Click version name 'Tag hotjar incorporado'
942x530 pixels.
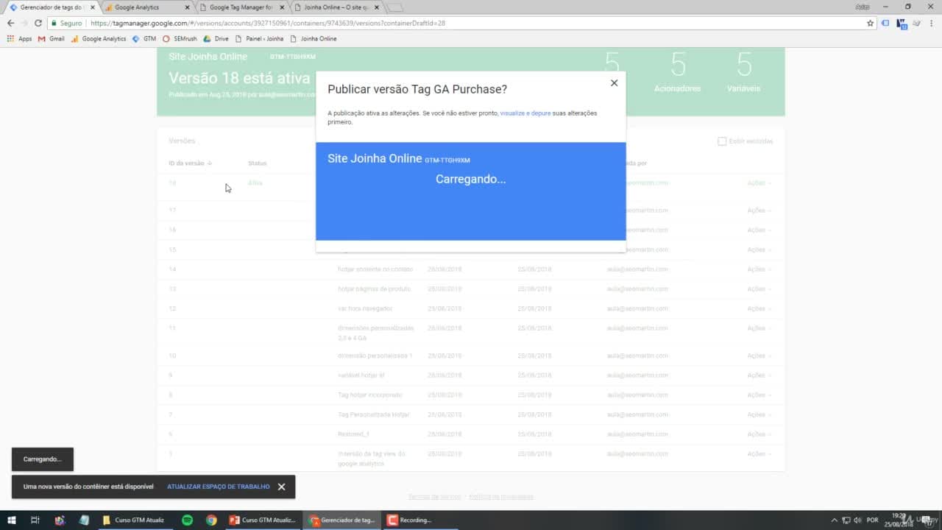click(370, 395)
